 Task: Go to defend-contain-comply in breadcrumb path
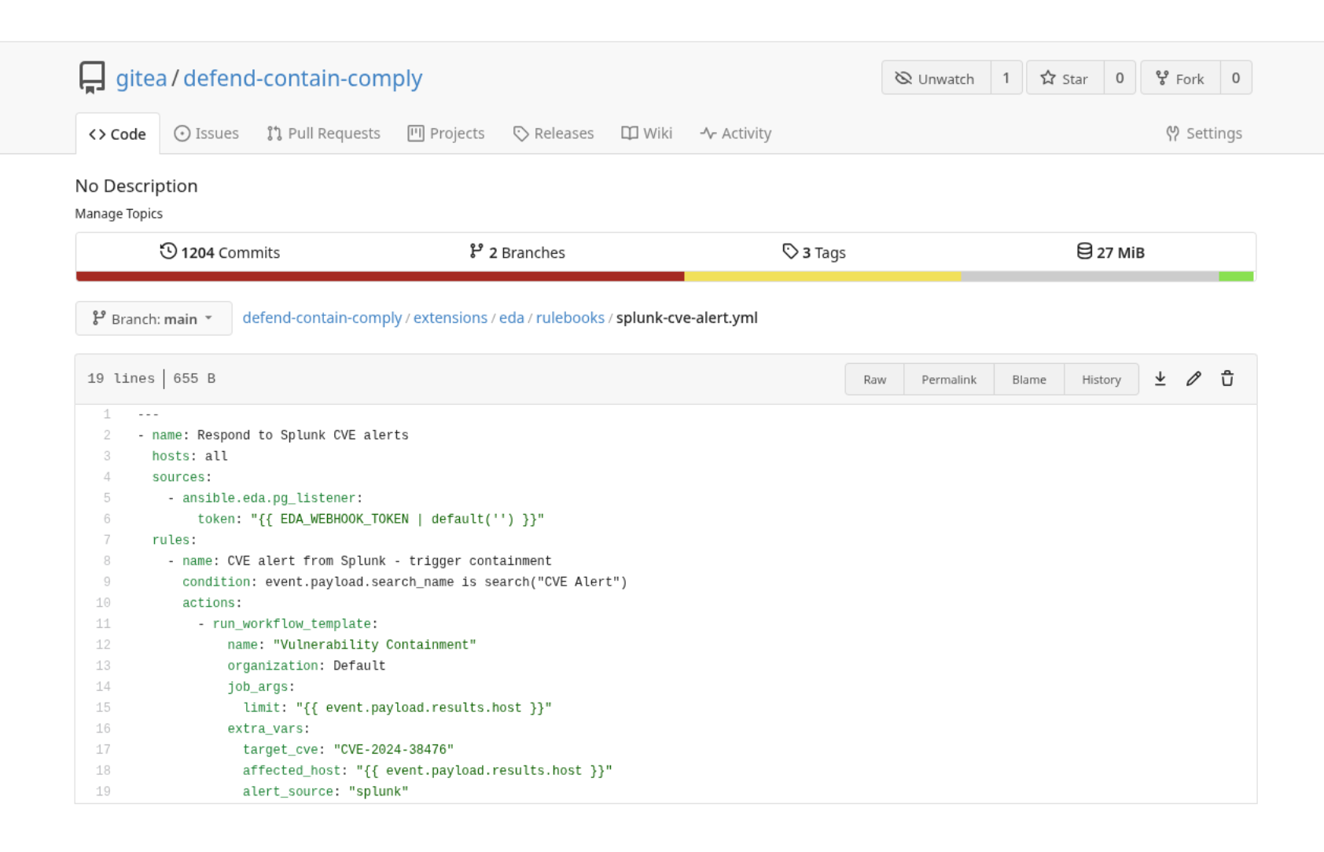tap(322, 318)
